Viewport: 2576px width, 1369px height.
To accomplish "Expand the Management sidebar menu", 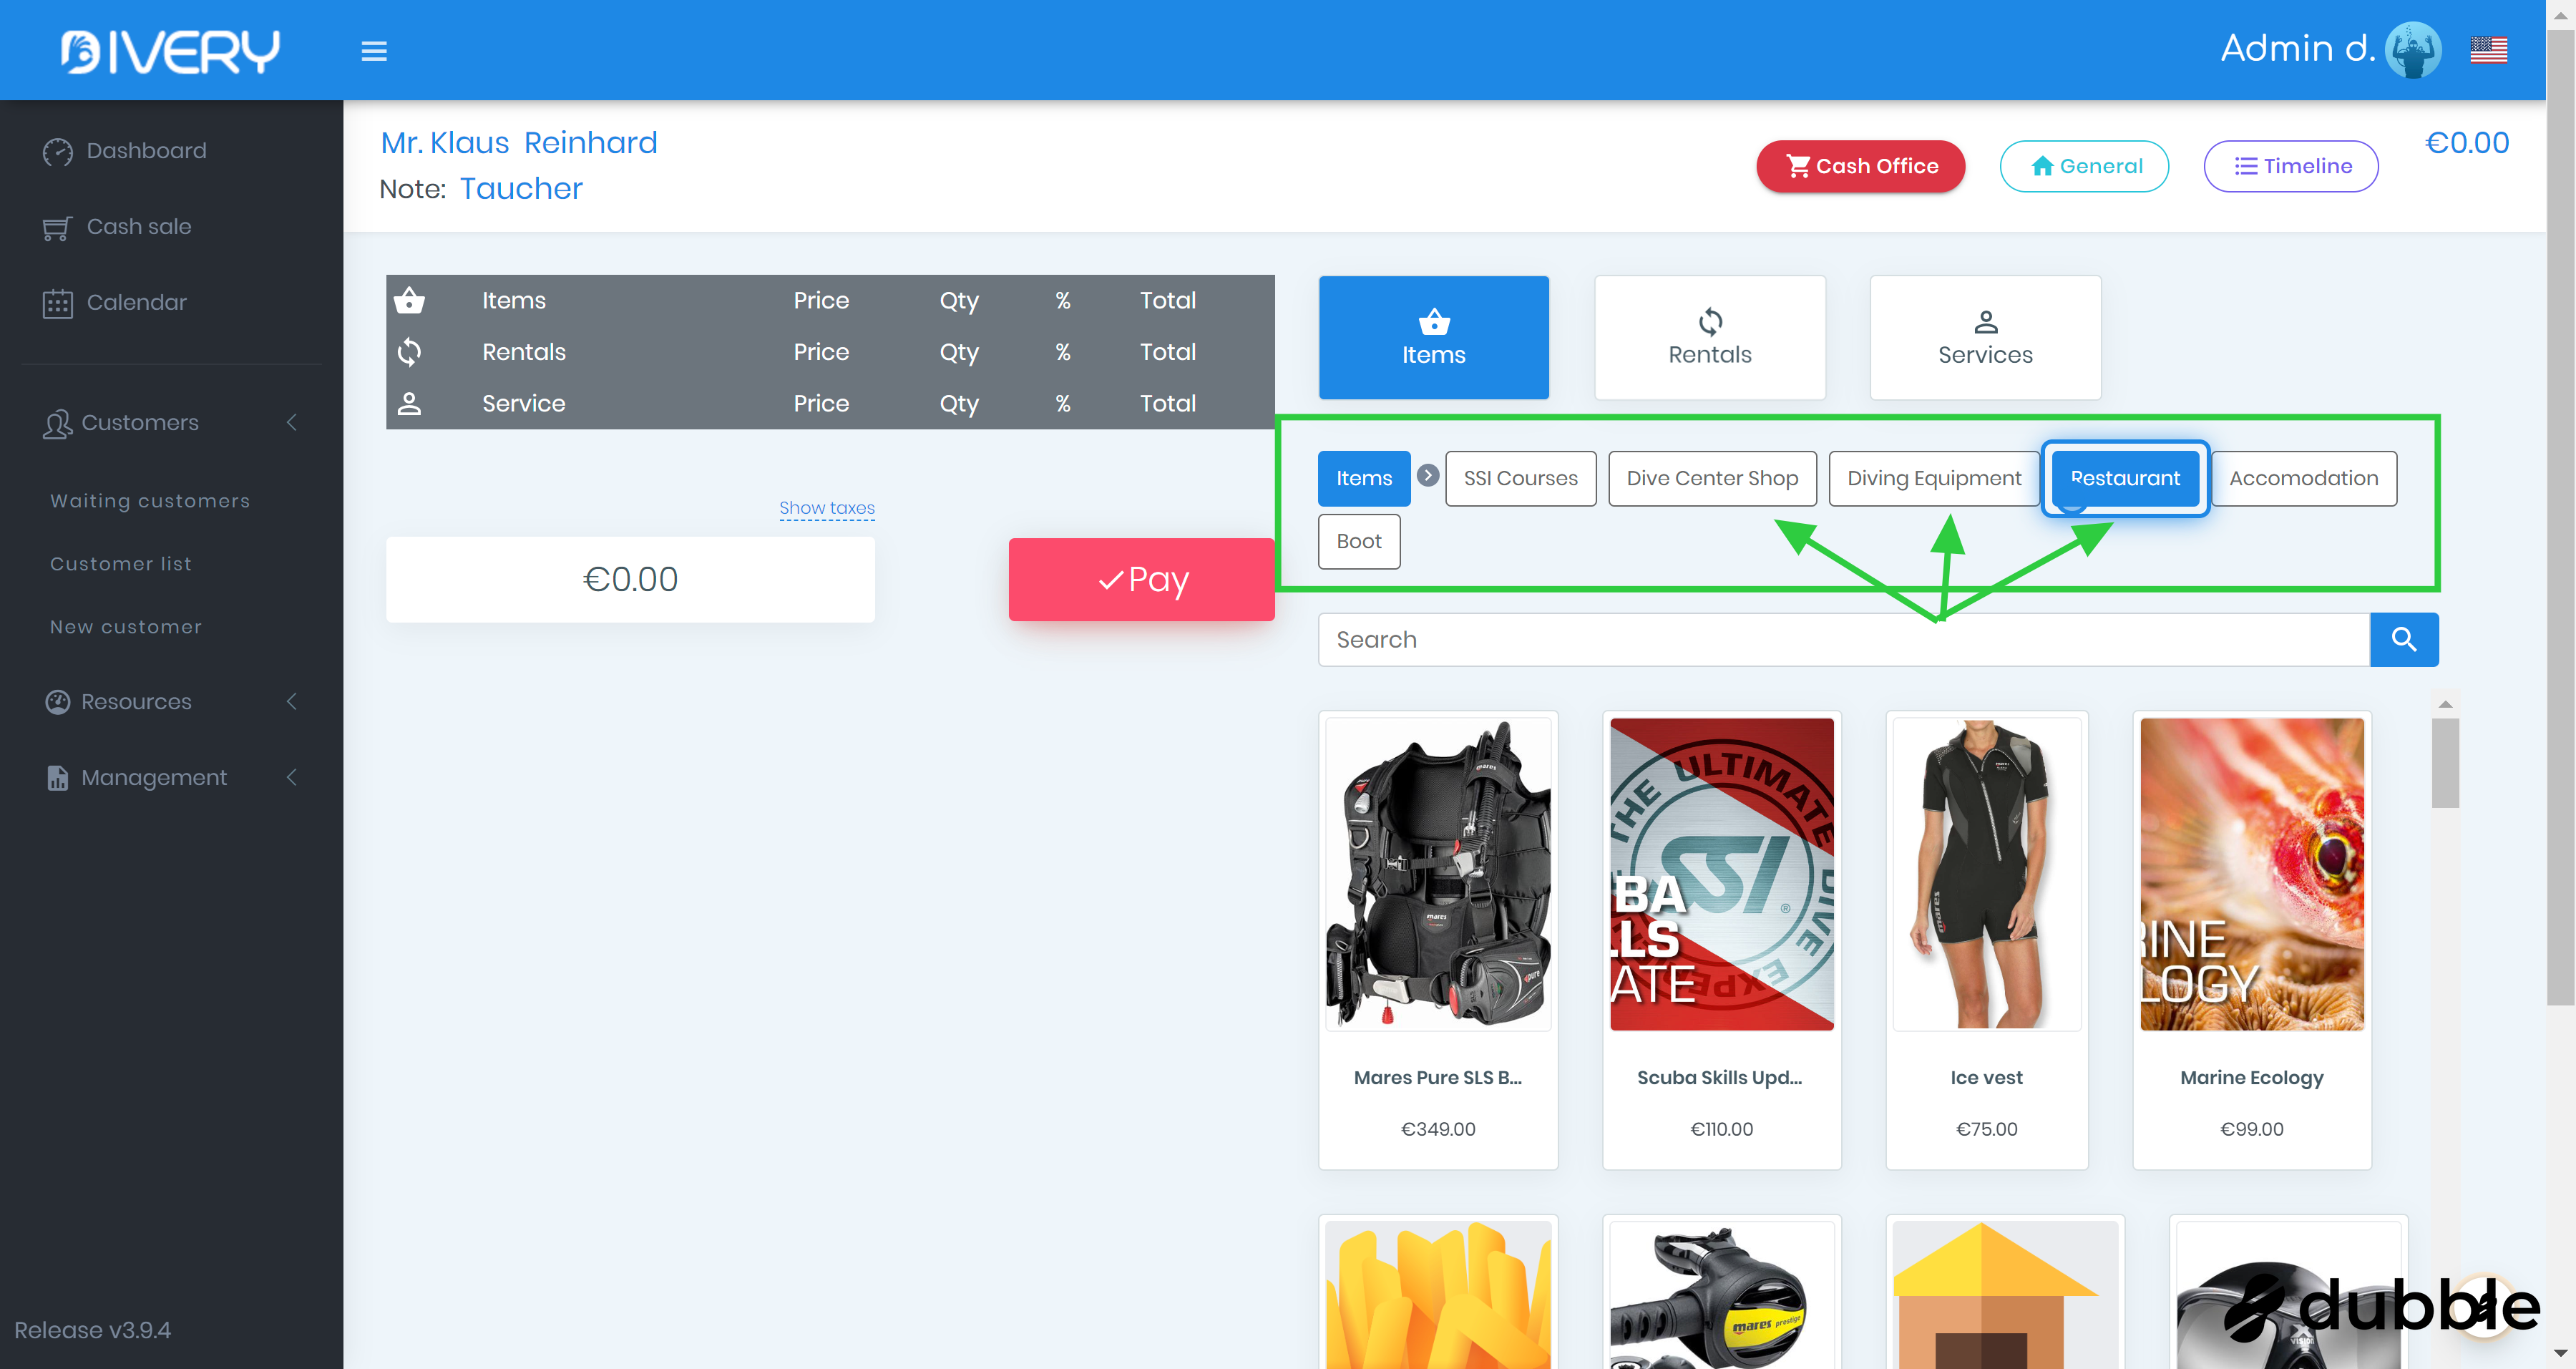I will [x=154, y=778].
